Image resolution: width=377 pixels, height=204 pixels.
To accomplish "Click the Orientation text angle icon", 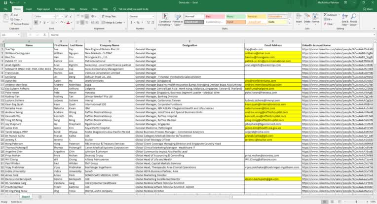I will pos(93,16).
